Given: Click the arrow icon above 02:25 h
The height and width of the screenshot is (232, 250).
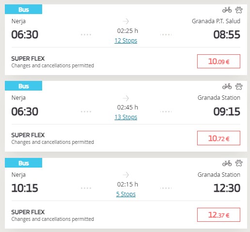Looking at the screenshot, I should 125,21.
